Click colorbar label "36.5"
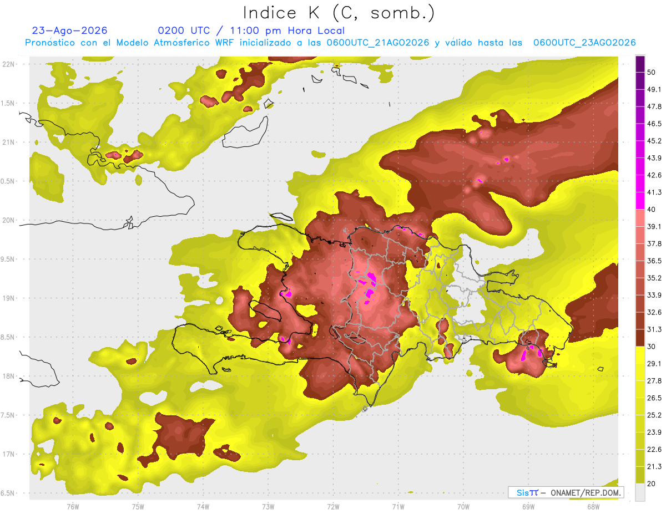This screenshot has width=666, height=514. pos(654,261)
